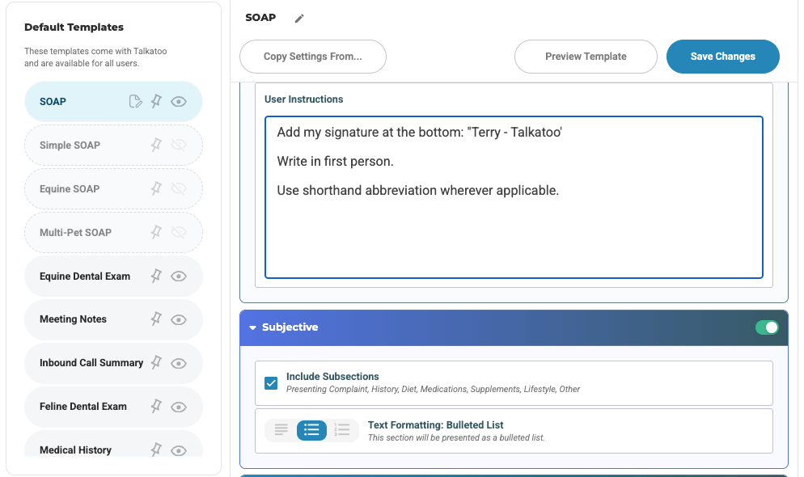Viewport: 804px width, 477px height.
Task: Pin the Simple SOAP template
Action: tap(156, 145)
